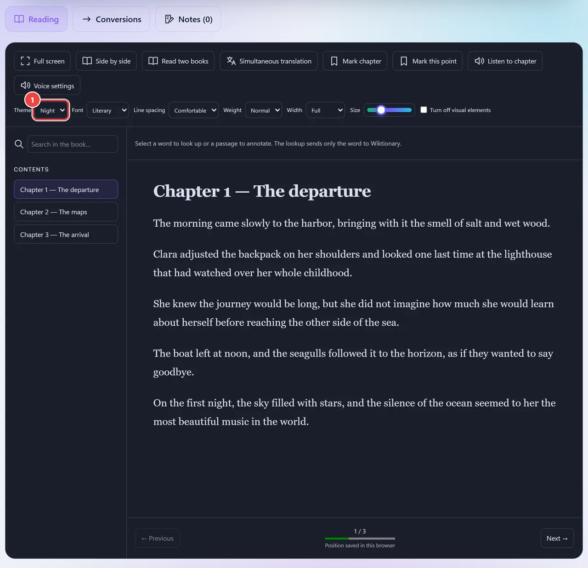Click the Mark chapter bookmark icon
Viewport: 588px width, 568px height.
pyautogui.click(x=334, y=61)
